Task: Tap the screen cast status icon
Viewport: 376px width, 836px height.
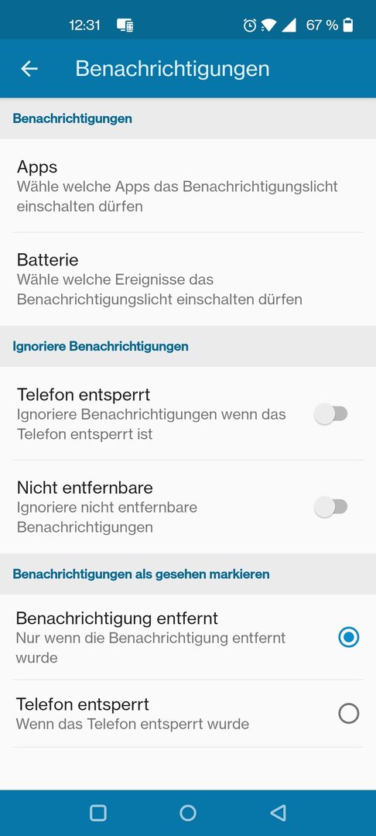Action: pos(125,25)
